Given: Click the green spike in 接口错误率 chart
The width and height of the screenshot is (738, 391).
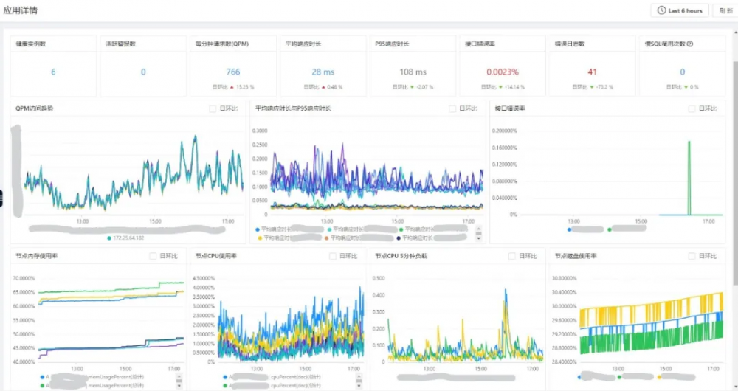Looking at the screenshot, I should click(x=689, y=178).
